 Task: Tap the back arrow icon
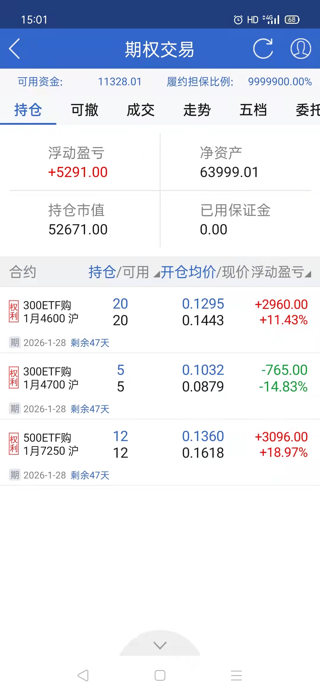(15, 49)
